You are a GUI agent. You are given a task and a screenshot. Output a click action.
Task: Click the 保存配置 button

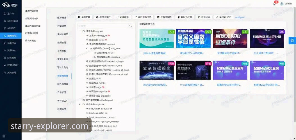click(x=84, y=17)
